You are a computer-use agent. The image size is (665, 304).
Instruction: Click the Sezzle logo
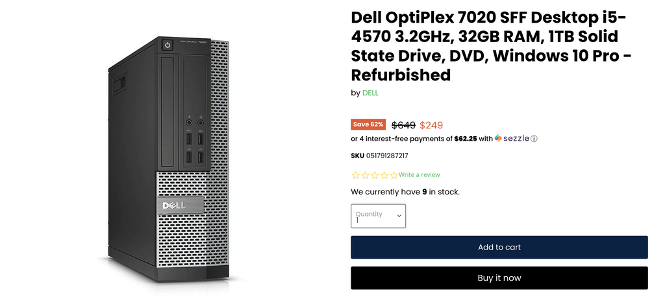coord(512,138)
